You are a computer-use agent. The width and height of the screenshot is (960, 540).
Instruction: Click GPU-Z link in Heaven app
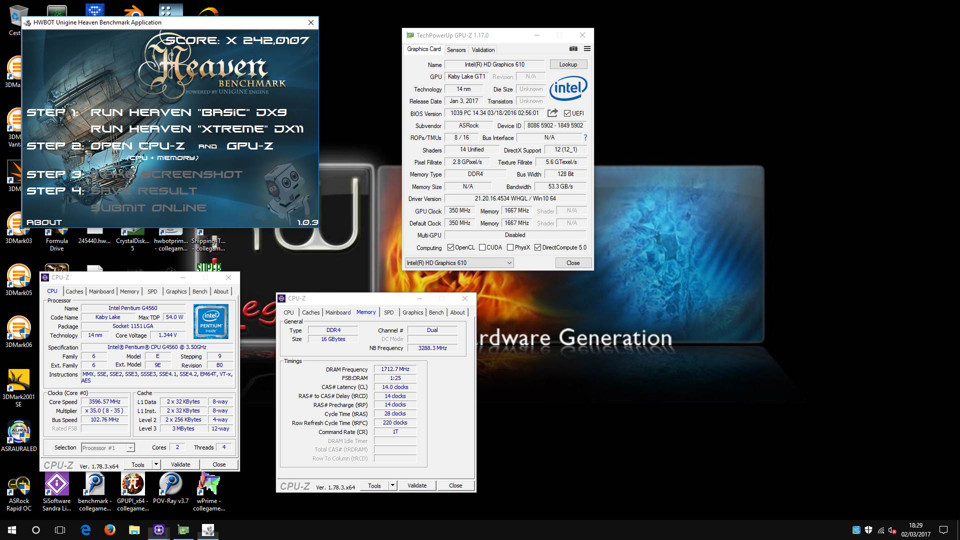250,146
